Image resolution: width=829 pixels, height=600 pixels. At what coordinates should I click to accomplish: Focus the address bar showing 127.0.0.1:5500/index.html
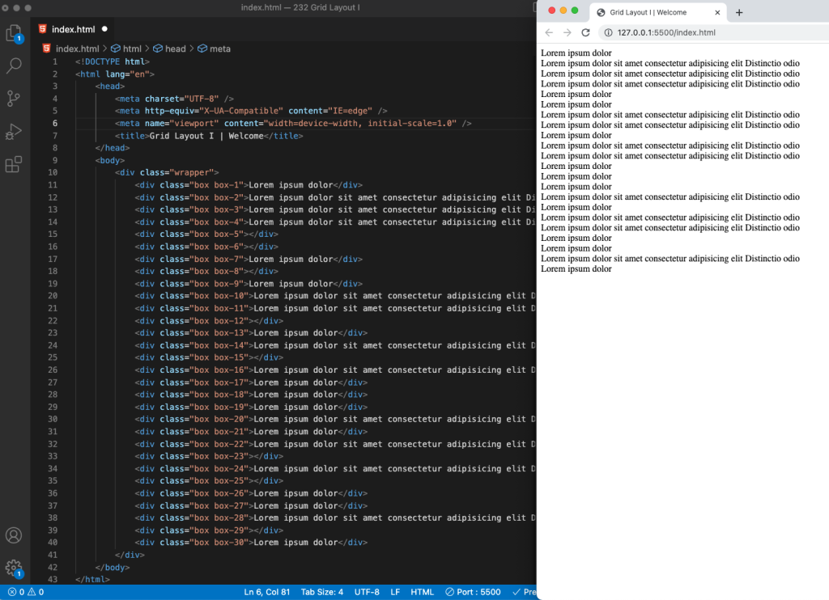click(x=666, y=32)
